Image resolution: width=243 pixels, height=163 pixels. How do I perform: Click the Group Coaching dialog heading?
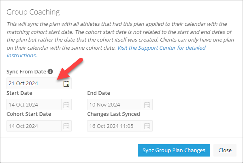(33, 12)
